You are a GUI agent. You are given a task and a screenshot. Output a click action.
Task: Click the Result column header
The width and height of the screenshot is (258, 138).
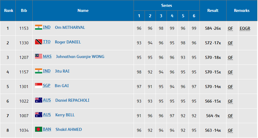(213, 10)
